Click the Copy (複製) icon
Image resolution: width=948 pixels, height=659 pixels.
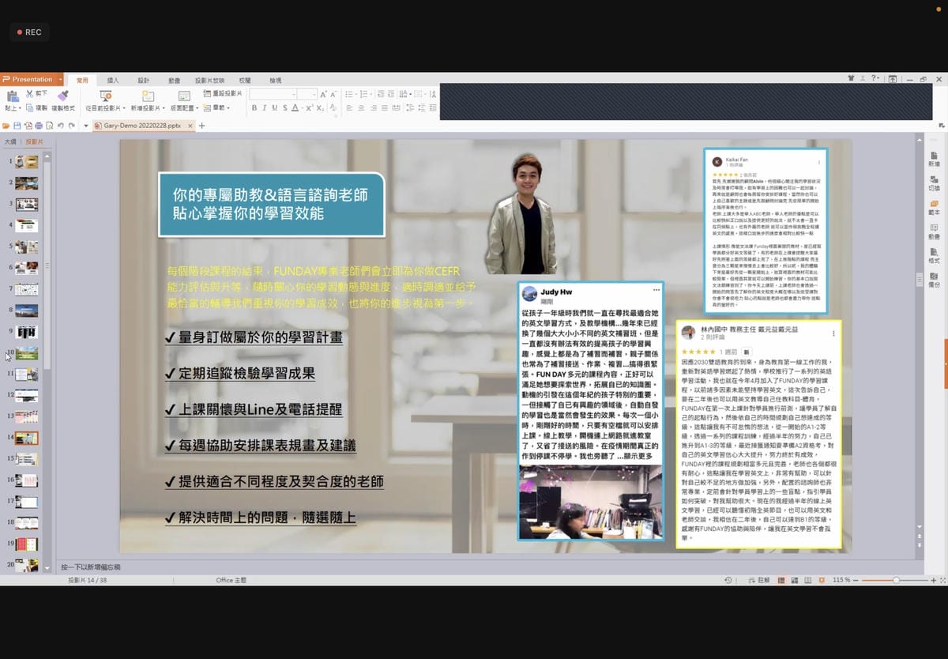click(29, 107)
